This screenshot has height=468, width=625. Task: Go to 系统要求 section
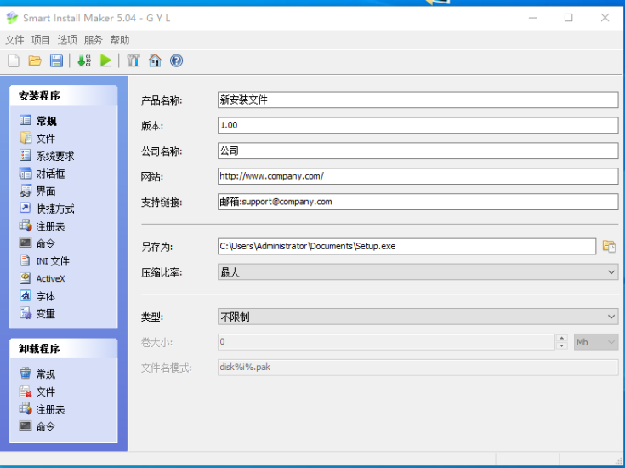tap(47, 156)
